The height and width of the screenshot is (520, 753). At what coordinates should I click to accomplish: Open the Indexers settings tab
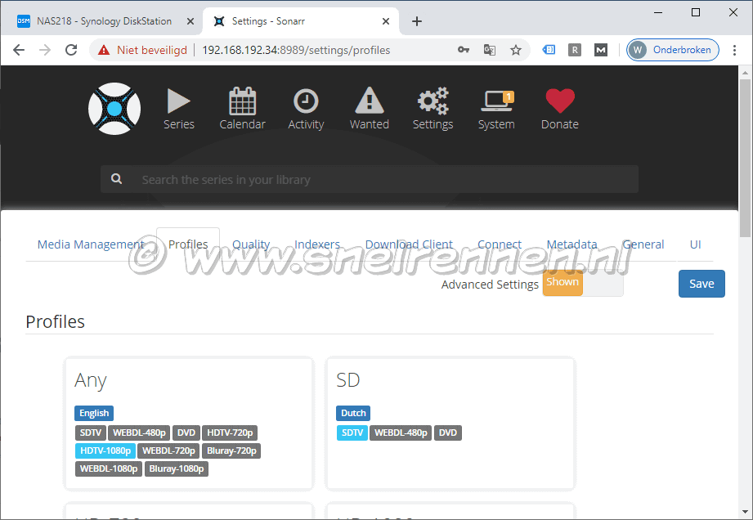click(317, 244)
